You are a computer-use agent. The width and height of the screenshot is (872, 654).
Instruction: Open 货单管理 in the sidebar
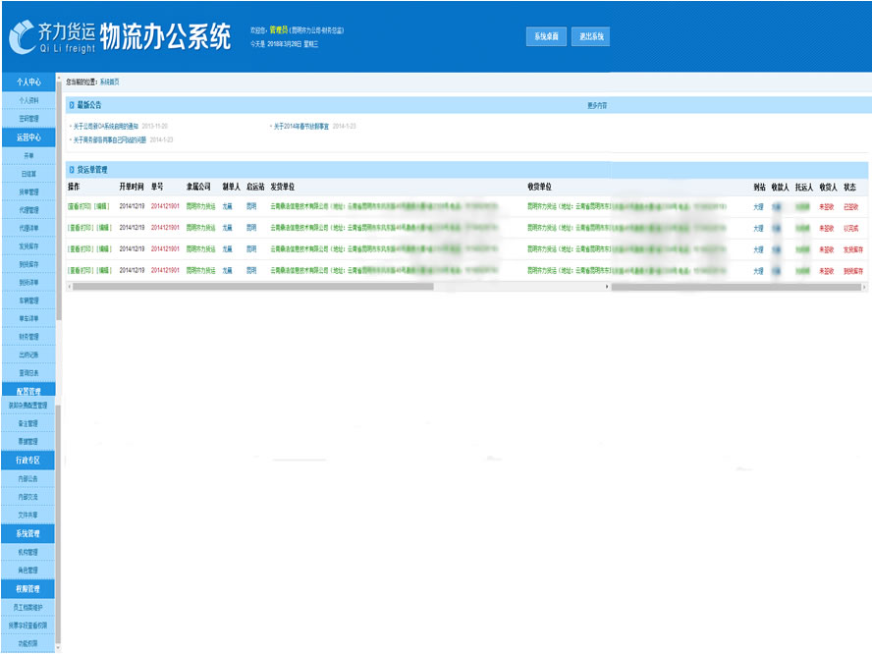coord(28,191)
